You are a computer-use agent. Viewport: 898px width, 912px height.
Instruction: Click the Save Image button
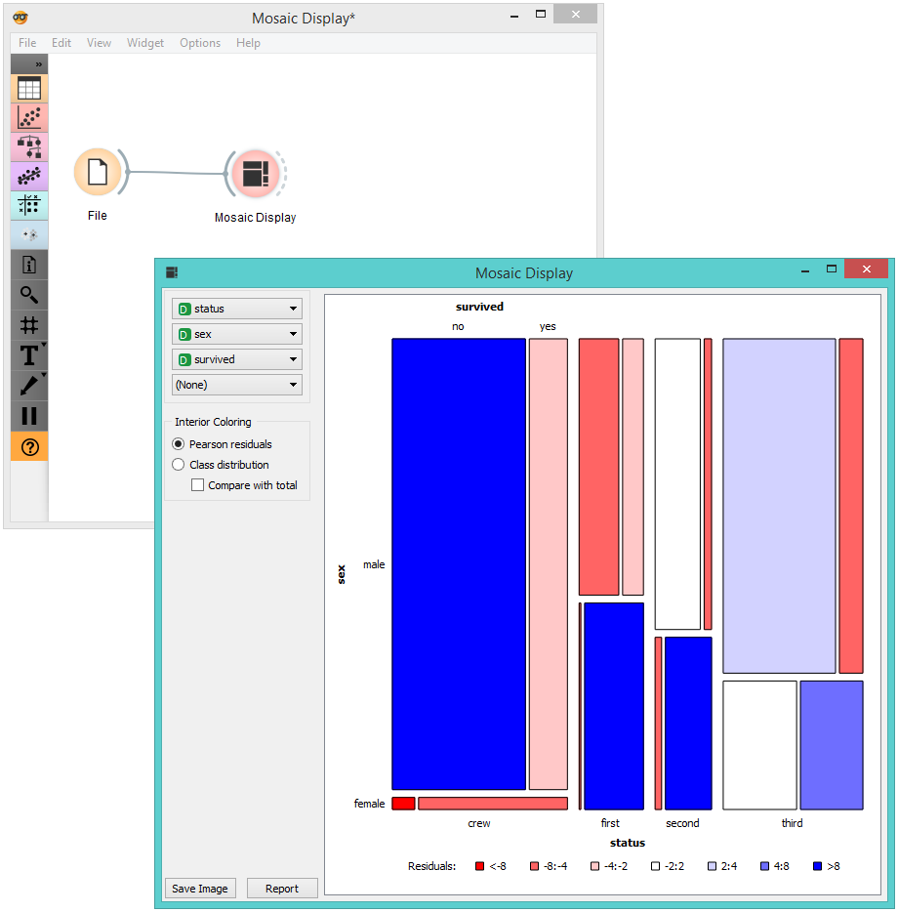(200, 889)
